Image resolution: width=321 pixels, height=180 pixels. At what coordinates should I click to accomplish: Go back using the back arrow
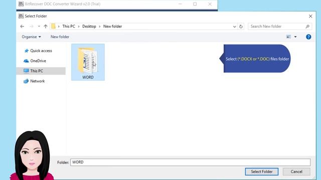(x=22, y=26)
